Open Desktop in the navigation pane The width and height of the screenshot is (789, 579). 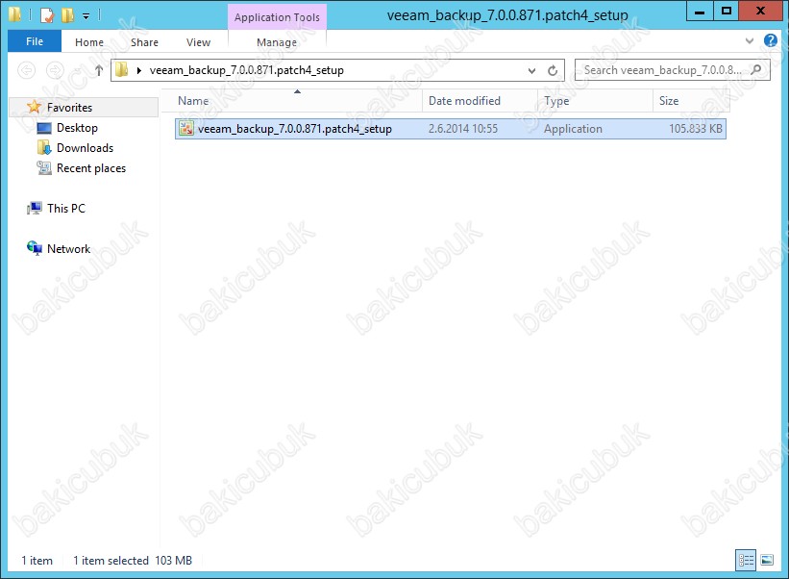[77, 128]
